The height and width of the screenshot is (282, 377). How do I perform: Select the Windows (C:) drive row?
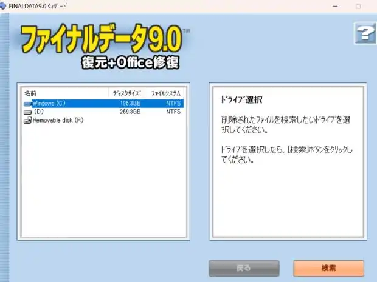pos(103,103)
